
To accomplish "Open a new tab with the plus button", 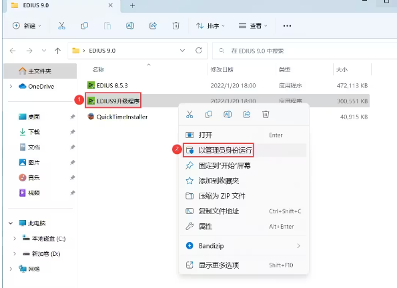I will (x=132, y=5).
